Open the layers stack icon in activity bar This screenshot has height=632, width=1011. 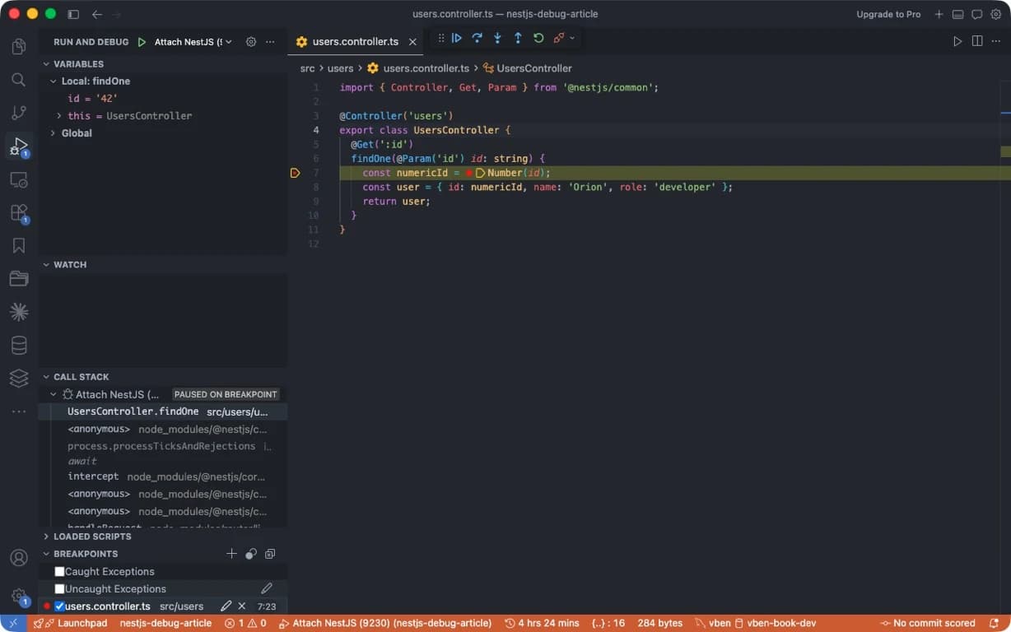(x=19, y=378)
